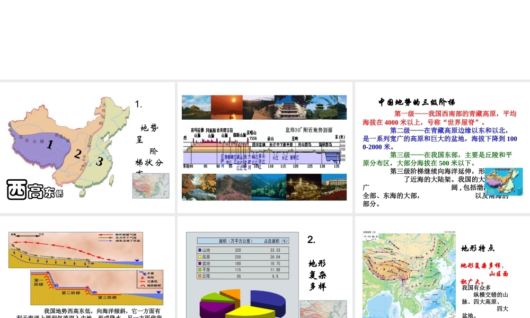The height and width of the screenshot is (318, 530).
Task: Click the 地形复杂多样 vertical title beside table
Action: 317,275
